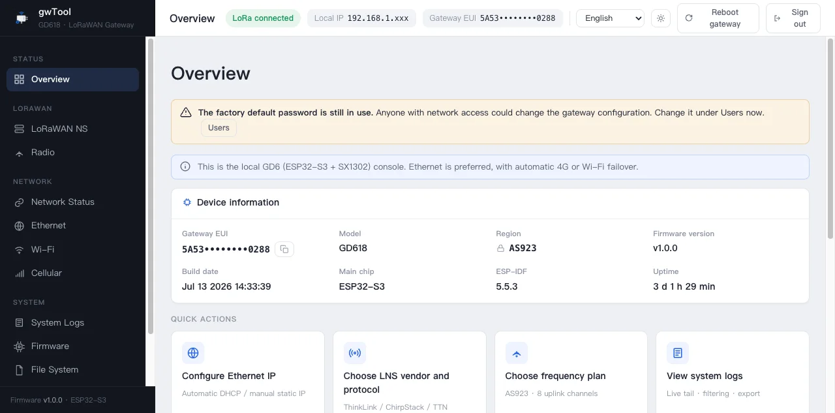Select Wi-Fi in the sidebar
The width and height of the screenshot is (835, 413).
tap(72, 250)
